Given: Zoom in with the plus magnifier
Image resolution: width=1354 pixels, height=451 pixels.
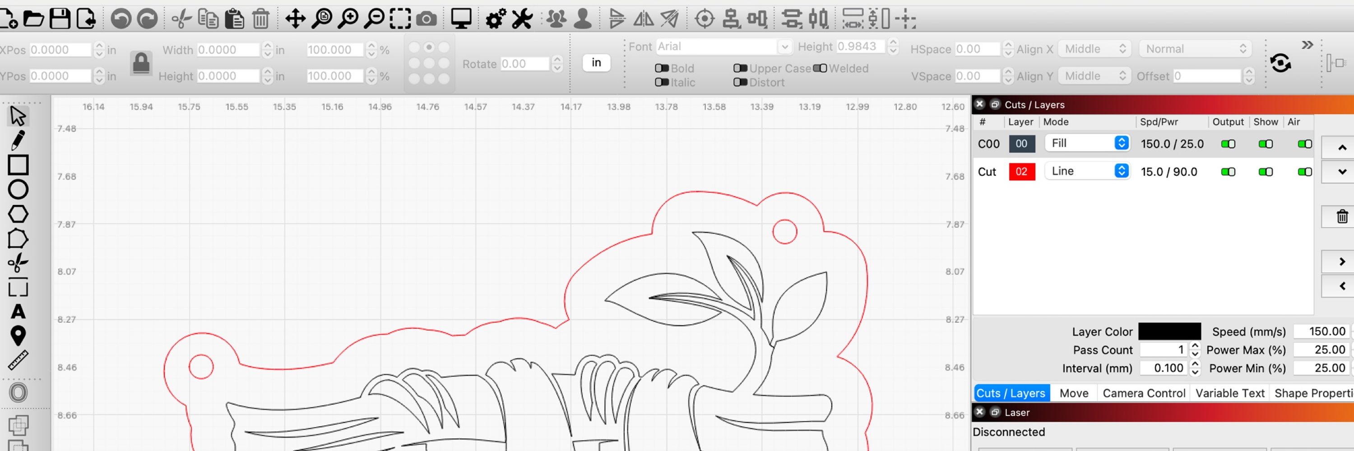Looking at the screenshot, I should tap(348, 19).
